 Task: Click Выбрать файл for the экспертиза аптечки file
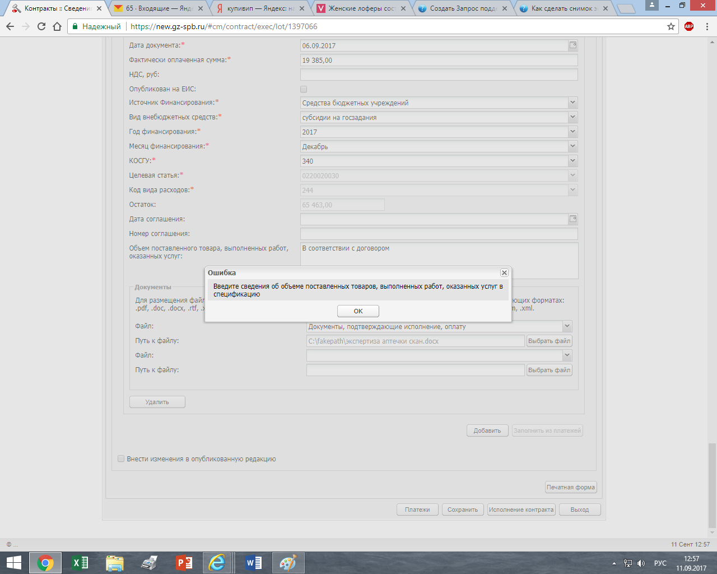[550, 341]
